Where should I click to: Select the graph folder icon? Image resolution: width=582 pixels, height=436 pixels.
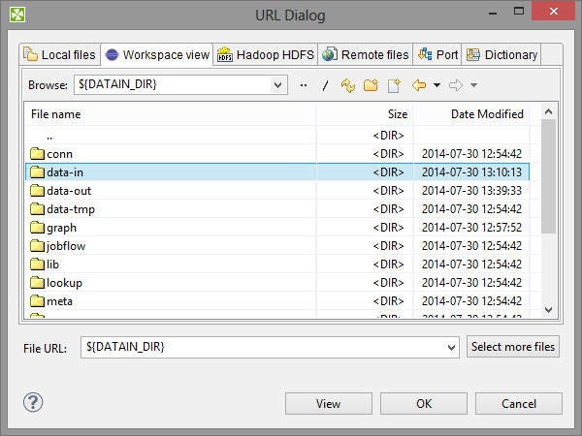coord(37,228)
